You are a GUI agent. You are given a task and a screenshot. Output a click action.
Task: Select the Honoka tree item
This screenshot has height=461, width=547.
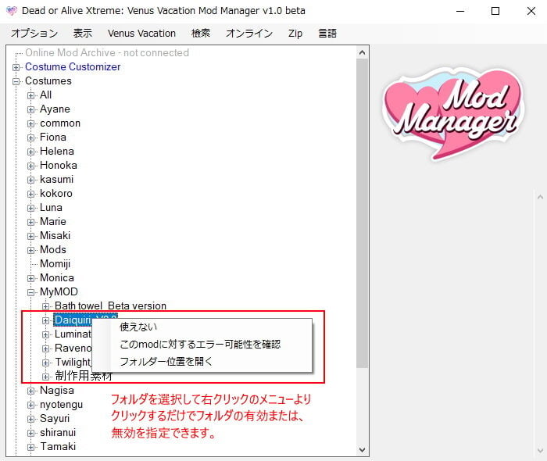pyautogui.click(x=59, y=166)
